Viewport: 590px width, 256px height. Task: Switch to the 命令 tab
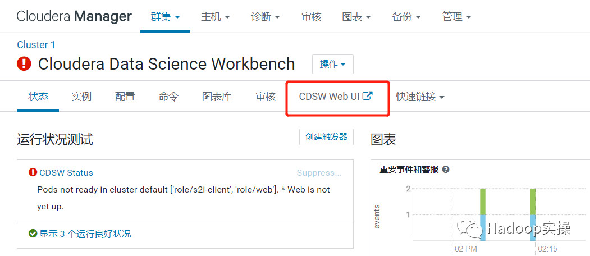pos(168,97)
